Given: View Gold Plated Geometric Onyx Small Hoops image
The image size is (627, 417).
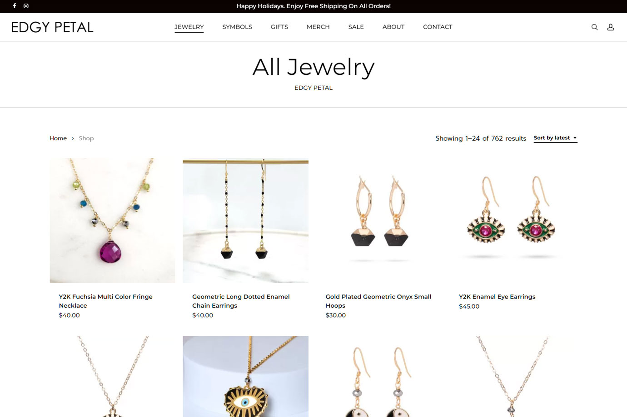Looking at the screenshot, I should [x=379, y=221].
